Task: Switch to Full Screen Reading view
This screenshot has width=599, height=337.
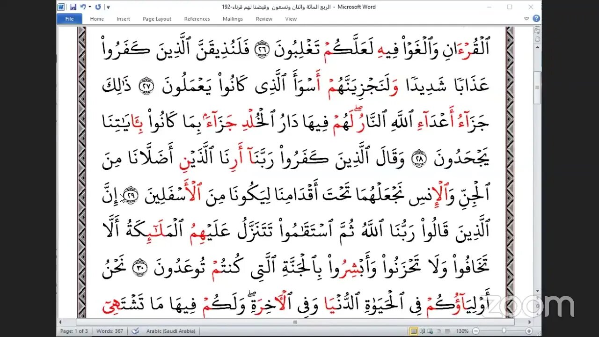Action: point(422,331)
